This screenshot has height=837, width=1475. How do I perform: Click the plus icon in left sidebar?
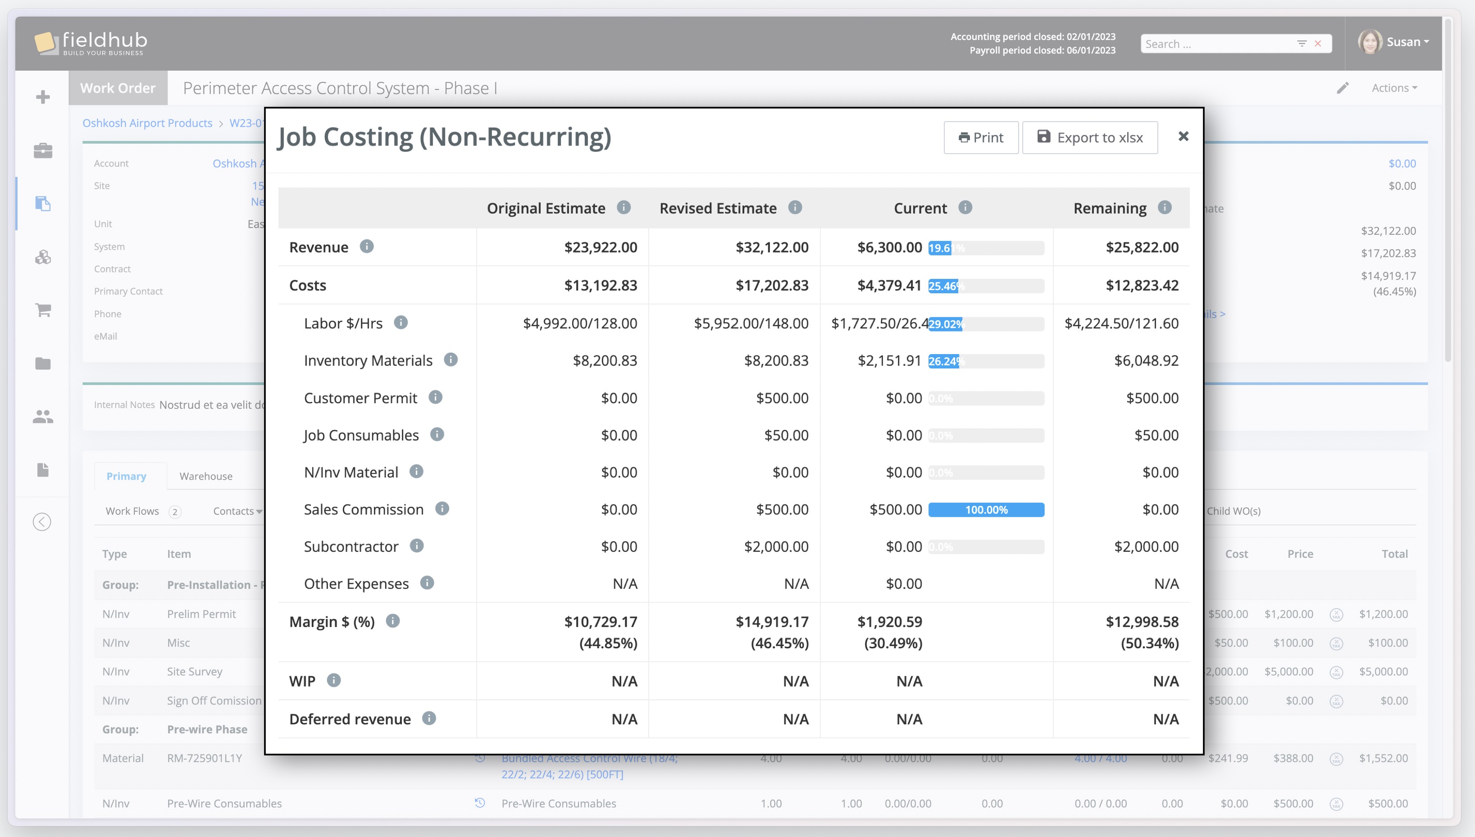tap(43, 96)
